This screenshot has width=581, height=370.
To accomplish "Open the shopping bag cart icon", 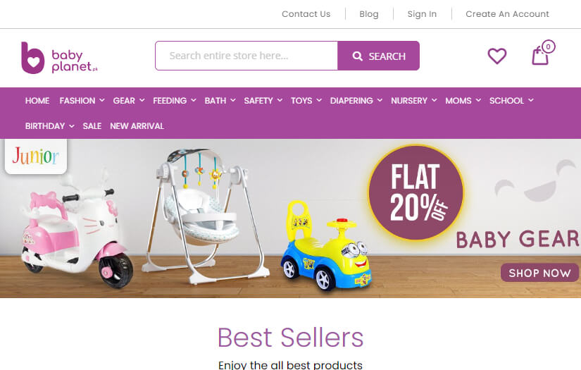I will click(x=540, y=56).
